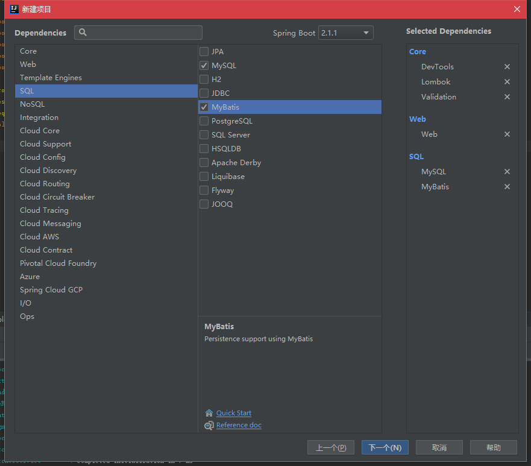Select the SQL category
This screenshot has height=466, width=531.
[x=106, y=91]
